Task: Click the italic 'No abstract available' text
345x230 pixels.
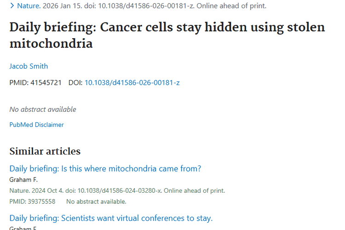Action: [43, 109]
